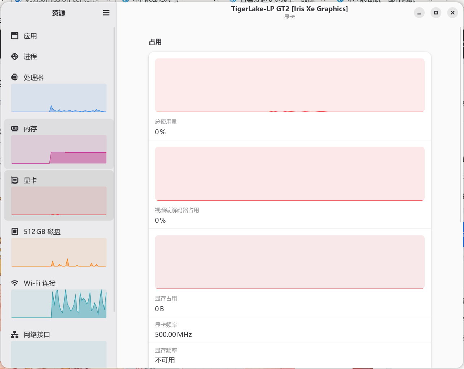Click the Wi-Fi 连接 signal icon
Viewport: 464px width, 369px height.
tap(15, 283)
